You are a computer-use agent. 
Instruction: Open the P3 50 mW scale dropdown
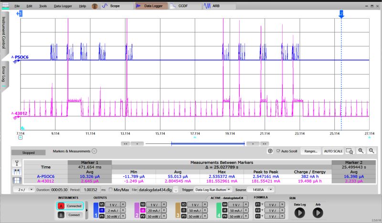tap(205, 216)
